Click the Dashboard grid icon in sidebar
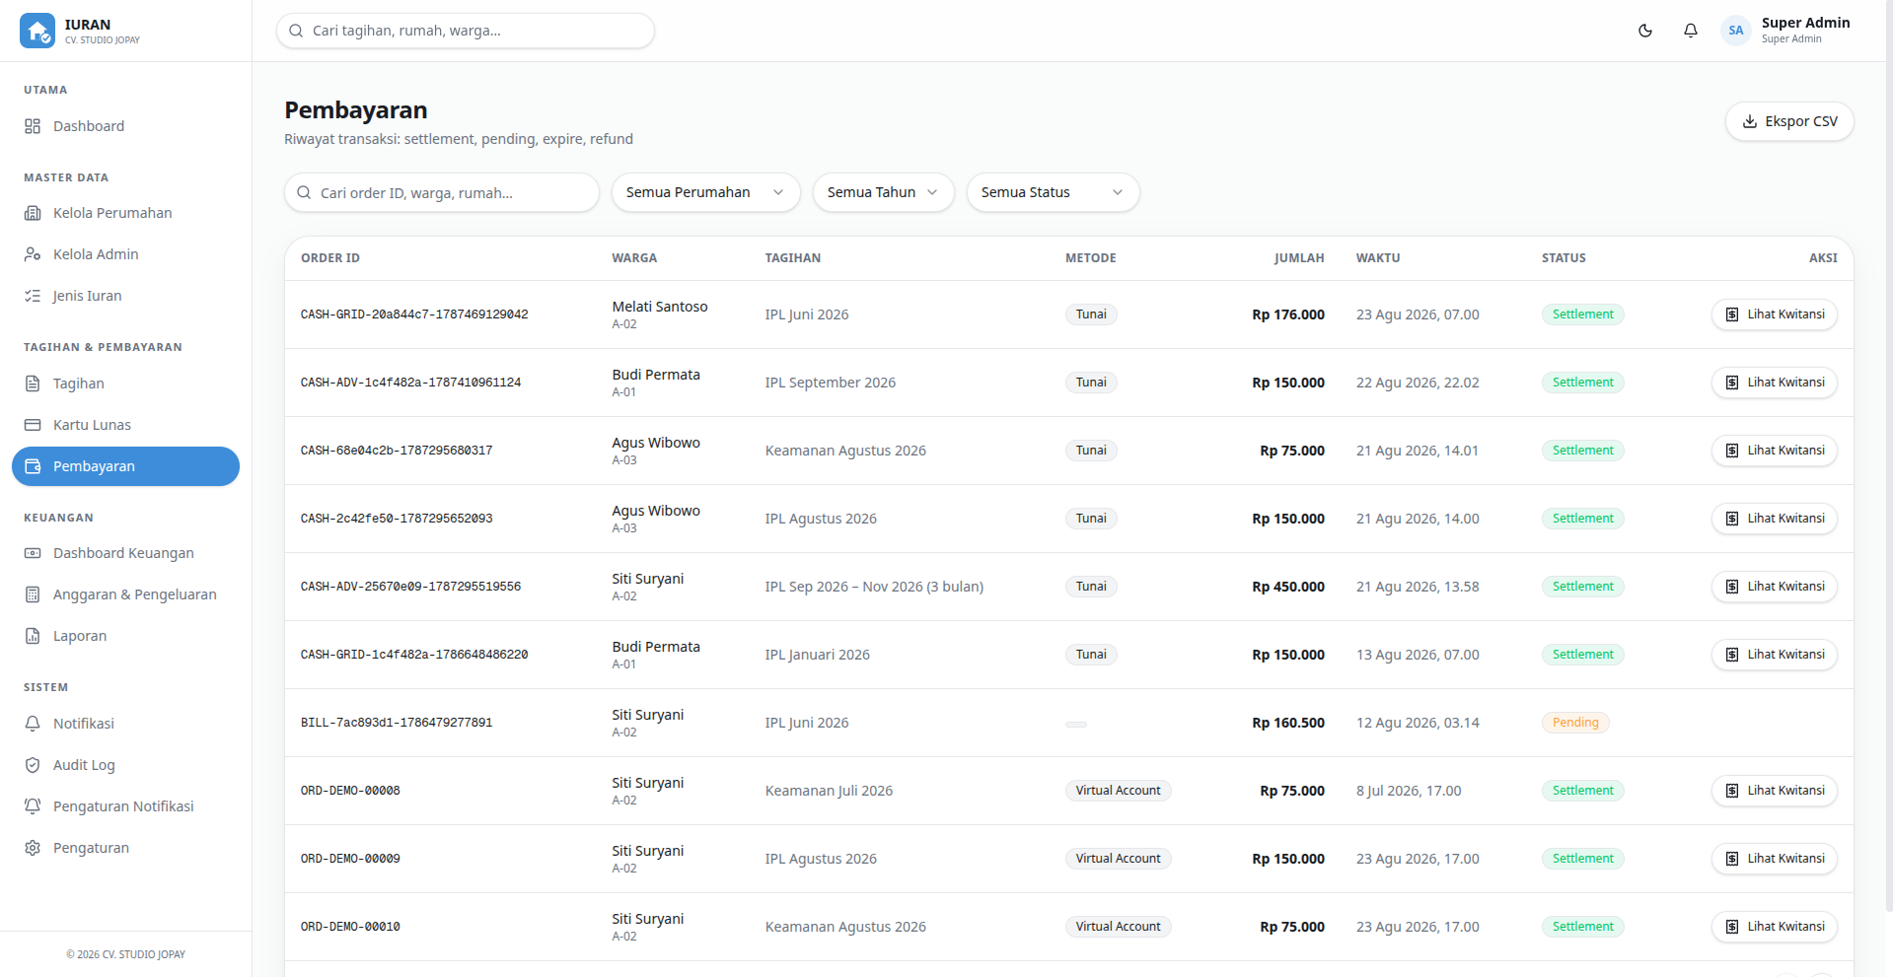This screenshot has height=977, width=1893. (33, 126)
